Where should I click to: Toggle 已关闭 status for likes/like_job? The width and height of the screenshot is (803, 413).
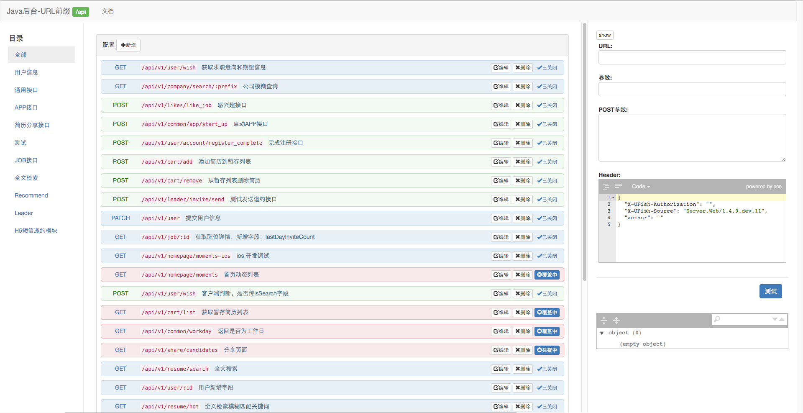click(547, 105)
